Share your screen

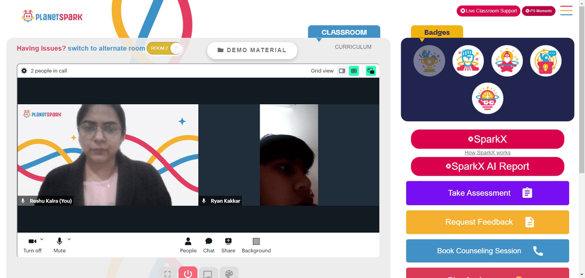click(228, 245)
